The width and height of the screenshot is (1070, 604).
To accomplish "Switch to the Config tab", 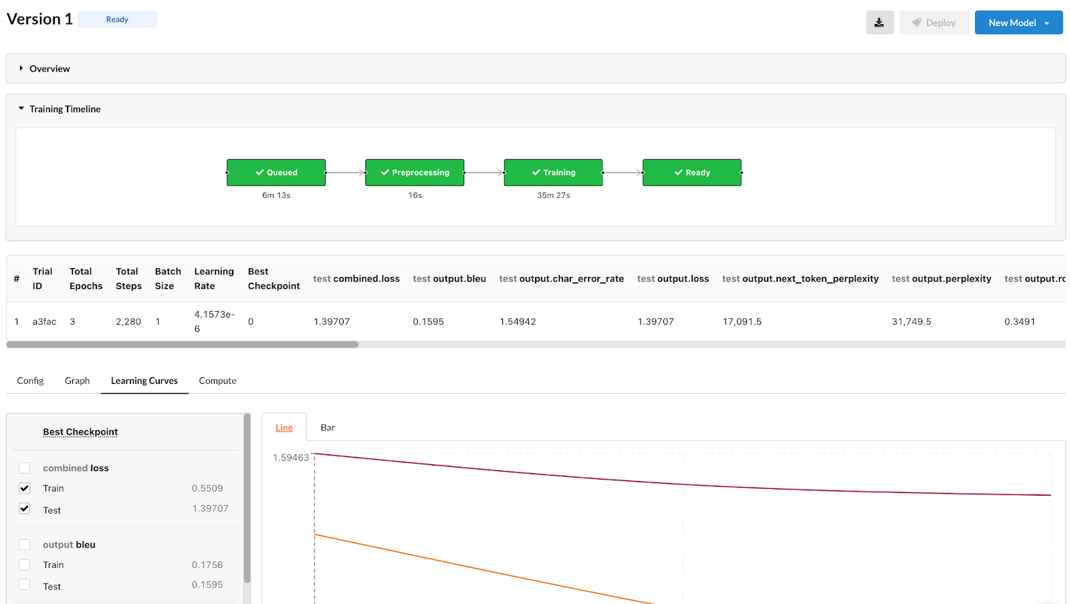I will [x=30, y=380].
